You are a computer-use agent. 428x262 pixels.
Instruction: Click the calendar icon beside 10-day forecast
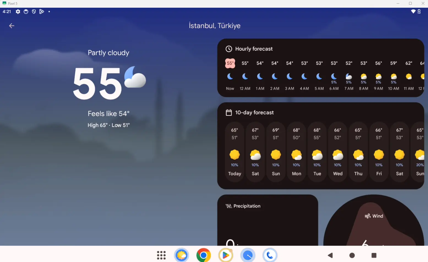tap(229, 113)
